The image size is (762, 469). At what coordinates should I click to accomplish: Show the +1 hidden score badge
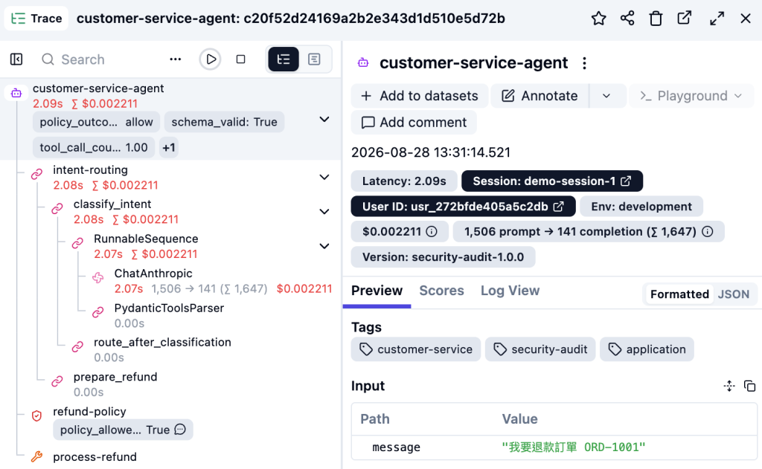point(169,148)
